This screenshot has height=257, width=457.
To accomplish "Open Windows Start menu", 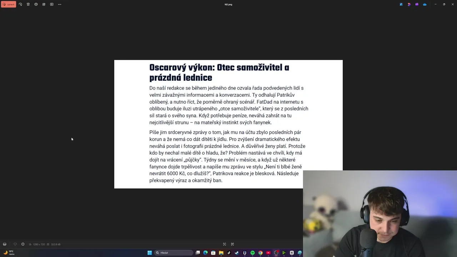I will pos(150,253).
